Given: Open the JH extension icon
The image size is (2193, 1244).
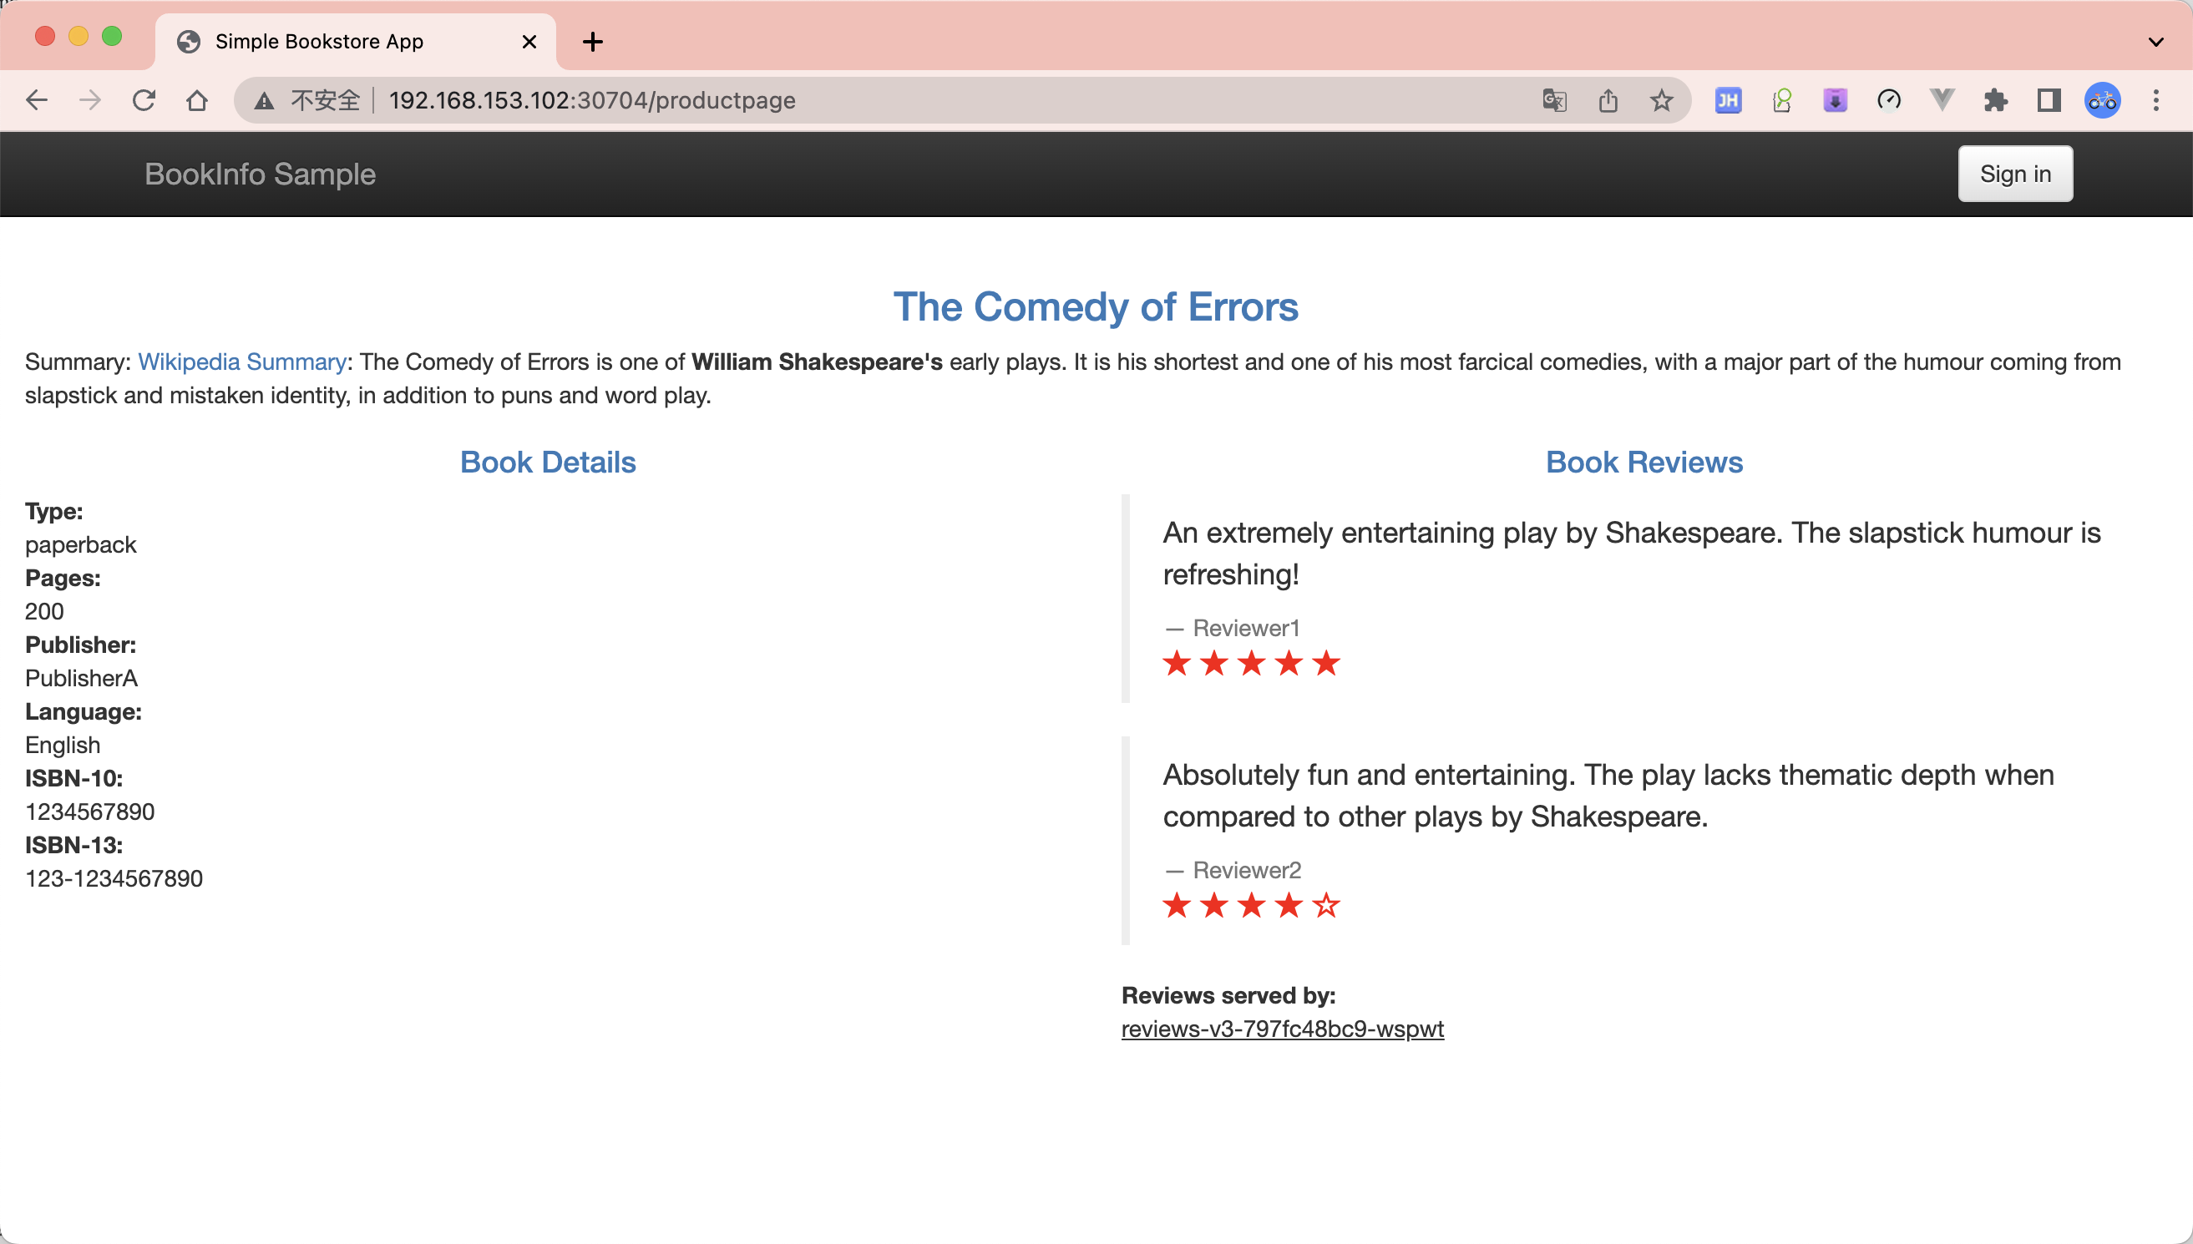Looking at the screenshot, I should [x=1728, y=100].
